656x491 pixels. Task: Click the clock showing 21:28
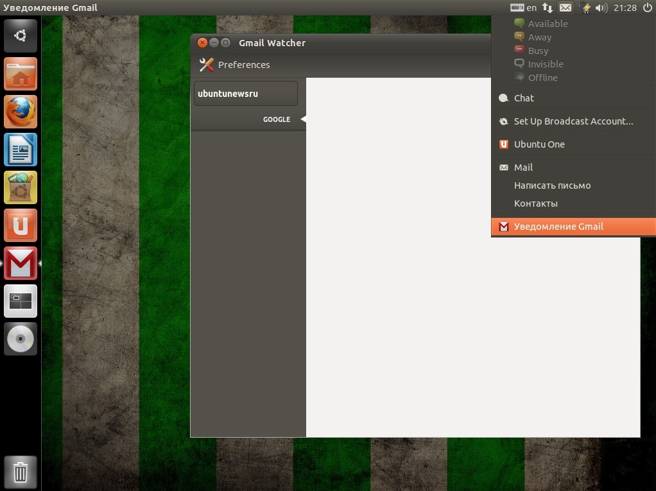(x=625, y=8)
